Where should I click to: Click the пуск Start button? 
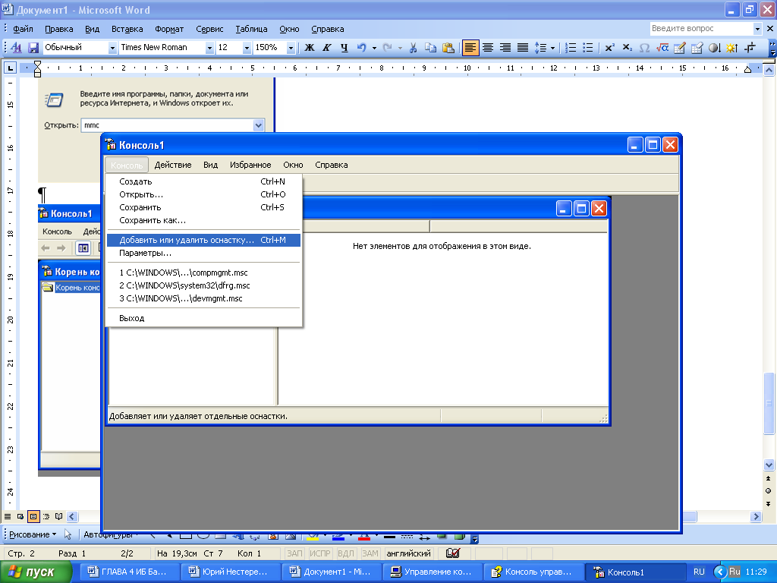(36, 572)
